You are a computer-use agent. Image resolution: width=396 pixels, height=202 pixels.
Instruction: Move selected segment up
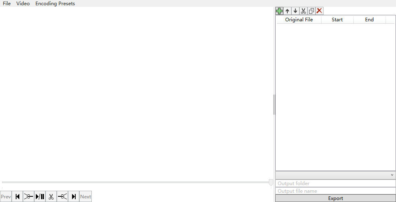pyautogui.click(x=287, y=11)
